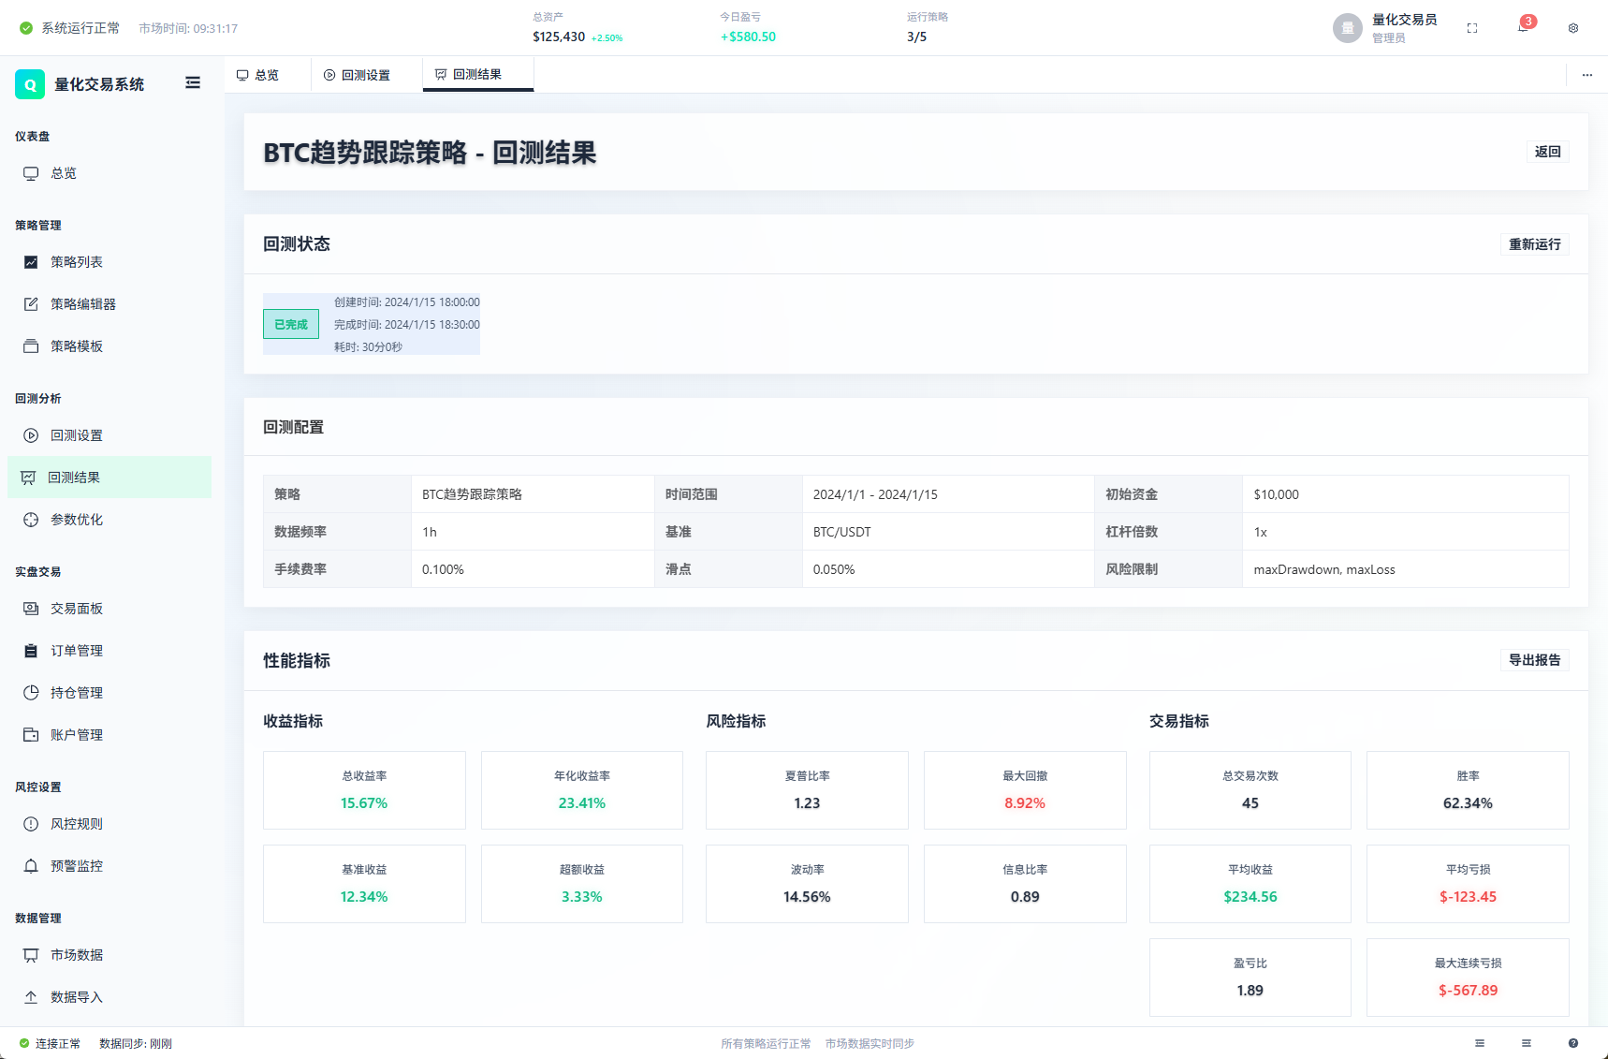Open 账户管理 sidebar item

[110, 735]
